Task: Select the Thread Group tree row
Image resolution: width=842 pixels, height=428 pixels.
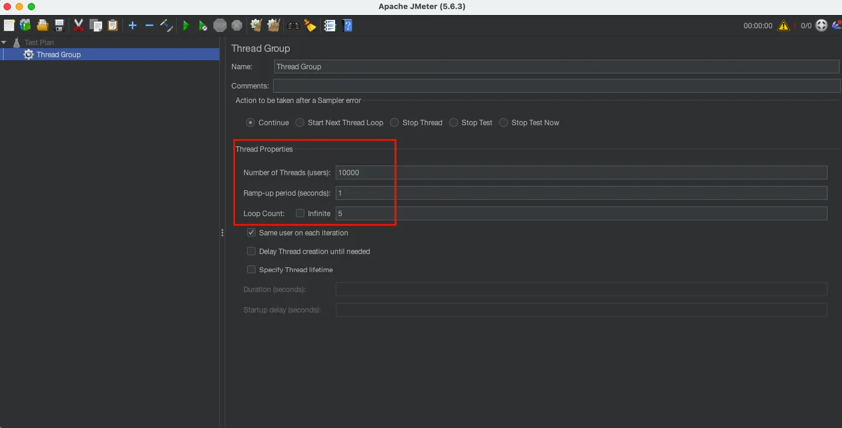Action: click(110, 54)
